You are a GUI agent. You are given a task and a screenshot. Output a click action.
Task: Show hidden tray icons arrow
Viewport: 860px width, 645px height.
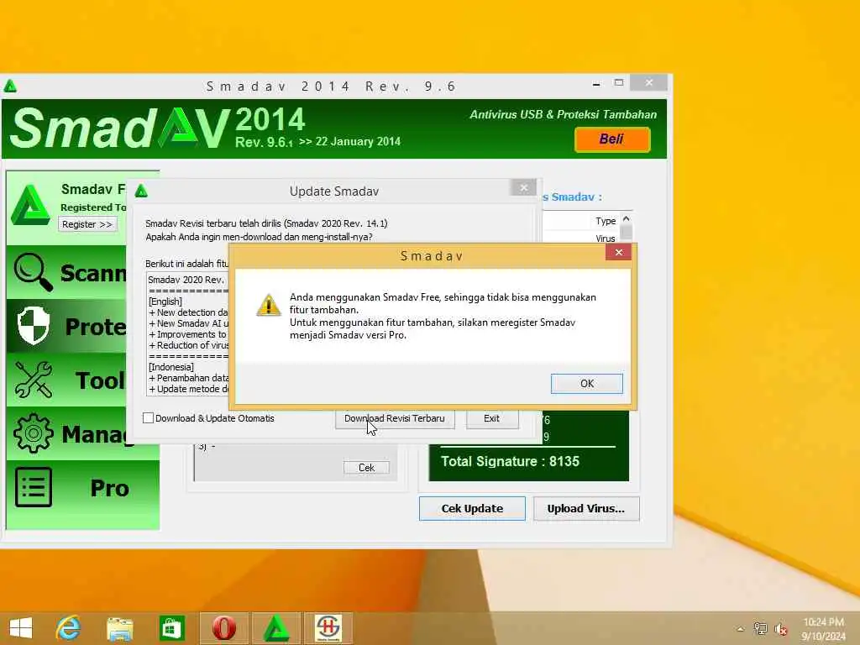[x=740, y=629]
